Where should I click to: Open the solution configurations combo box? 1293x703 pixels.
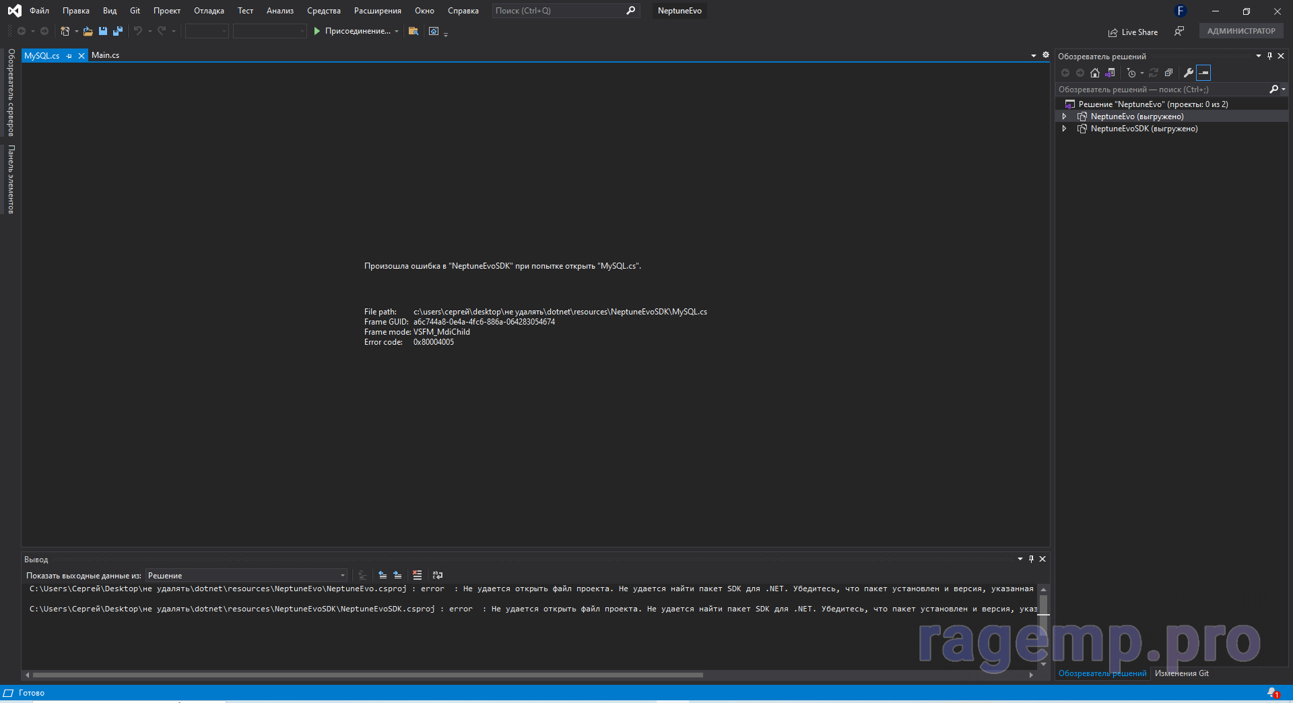tap(207, 31)
